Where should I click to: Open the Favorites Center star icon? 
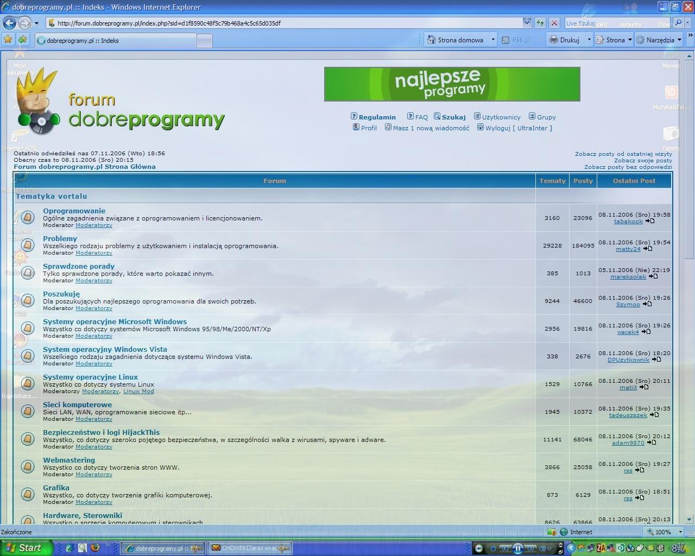point(8,40)
